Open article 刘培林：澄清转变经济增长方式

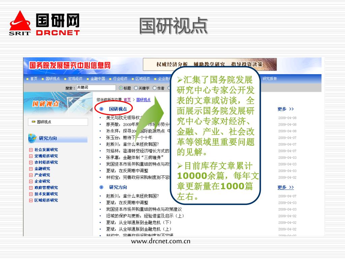click(x=138, y=151)
